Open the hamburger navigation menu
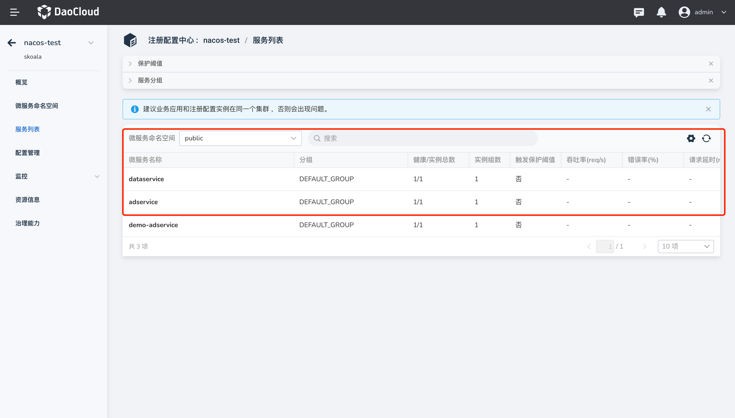Image resolution: width=735 pixels, height=418 pixels. [15, 12]
